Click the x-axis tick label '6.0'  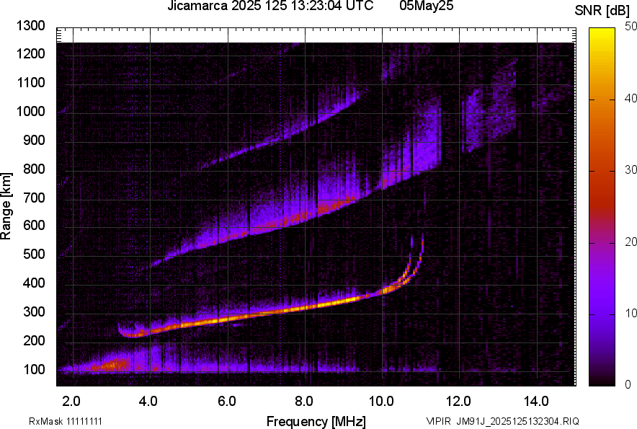226,402
